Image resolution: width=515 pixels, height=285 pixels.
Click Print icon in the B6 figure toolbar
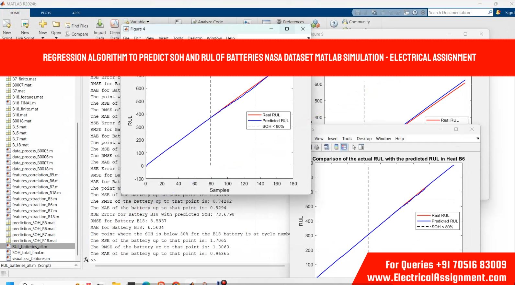tap(317, 147)
